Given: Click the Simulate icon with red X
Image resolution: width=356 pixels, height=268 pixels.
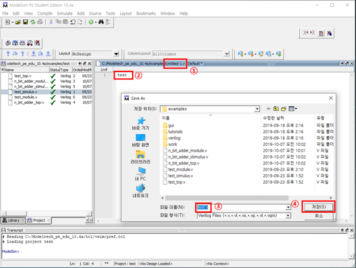Looking at the screenshot, I should click(37, 43).
